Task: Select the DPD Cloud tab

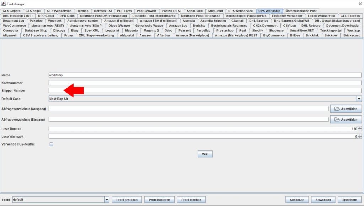Action: [46, 16]
